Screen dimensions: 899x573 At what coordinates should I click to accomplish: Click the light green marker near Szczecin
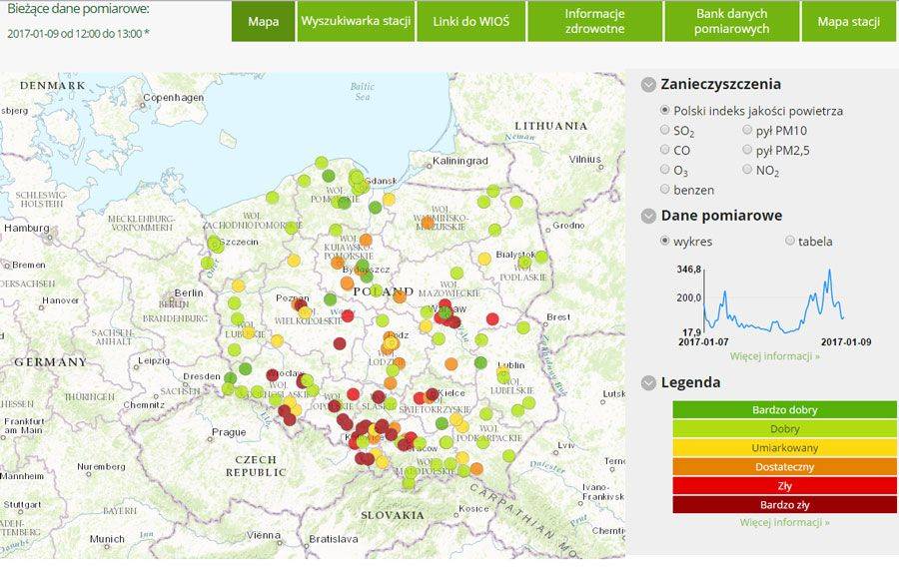point(215,244)
